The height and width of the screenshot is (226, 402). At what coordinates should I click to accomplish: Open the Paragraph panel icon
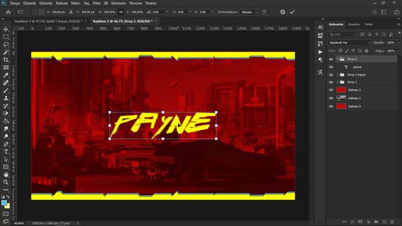pyautogui.click(x=320, y=60)
